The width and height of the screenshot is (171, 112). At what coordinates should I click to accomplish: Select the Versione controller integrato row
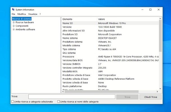[x=110, y=68]
